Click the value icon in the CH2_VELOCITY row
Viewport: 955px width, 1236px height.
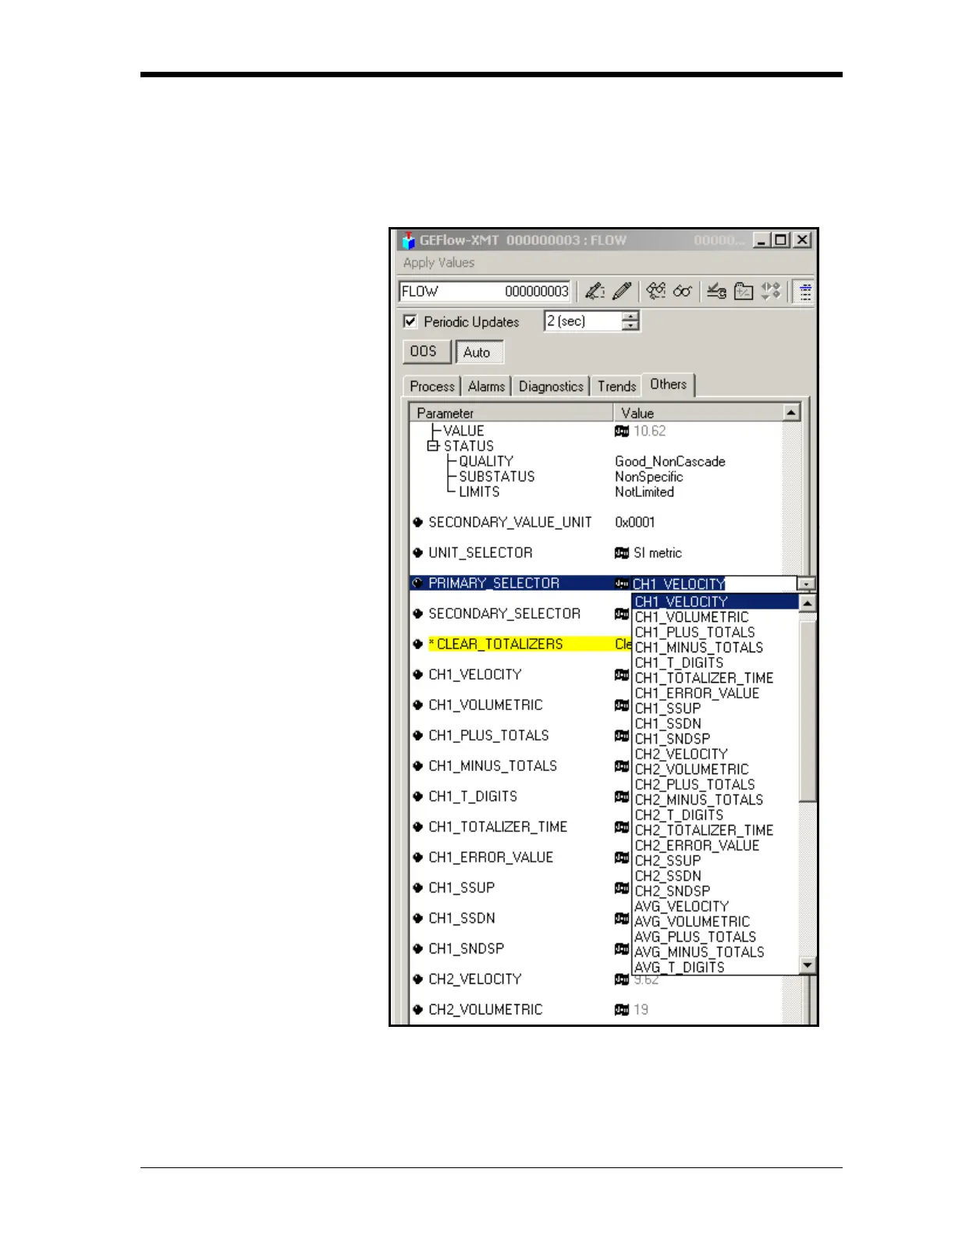(x=622, y=979)
